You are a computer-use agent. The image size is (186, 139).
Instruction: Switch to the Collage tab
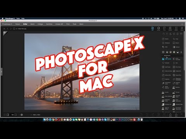[40, 24]
